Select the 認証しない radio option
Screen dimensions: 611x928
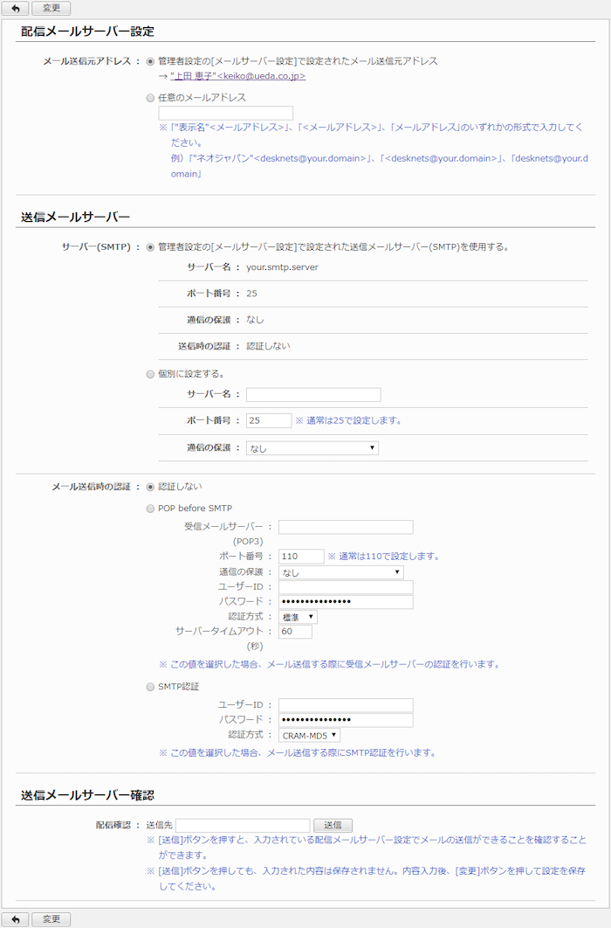pos(151,487)
